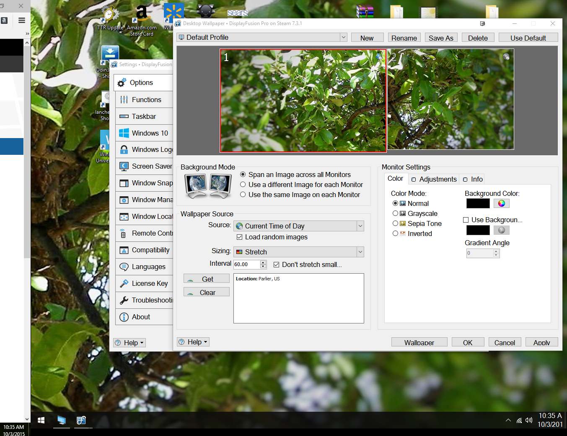Click the Apply button
This screenshot has width=567, height=436.
pyautogui.click(x=541, y=342)
